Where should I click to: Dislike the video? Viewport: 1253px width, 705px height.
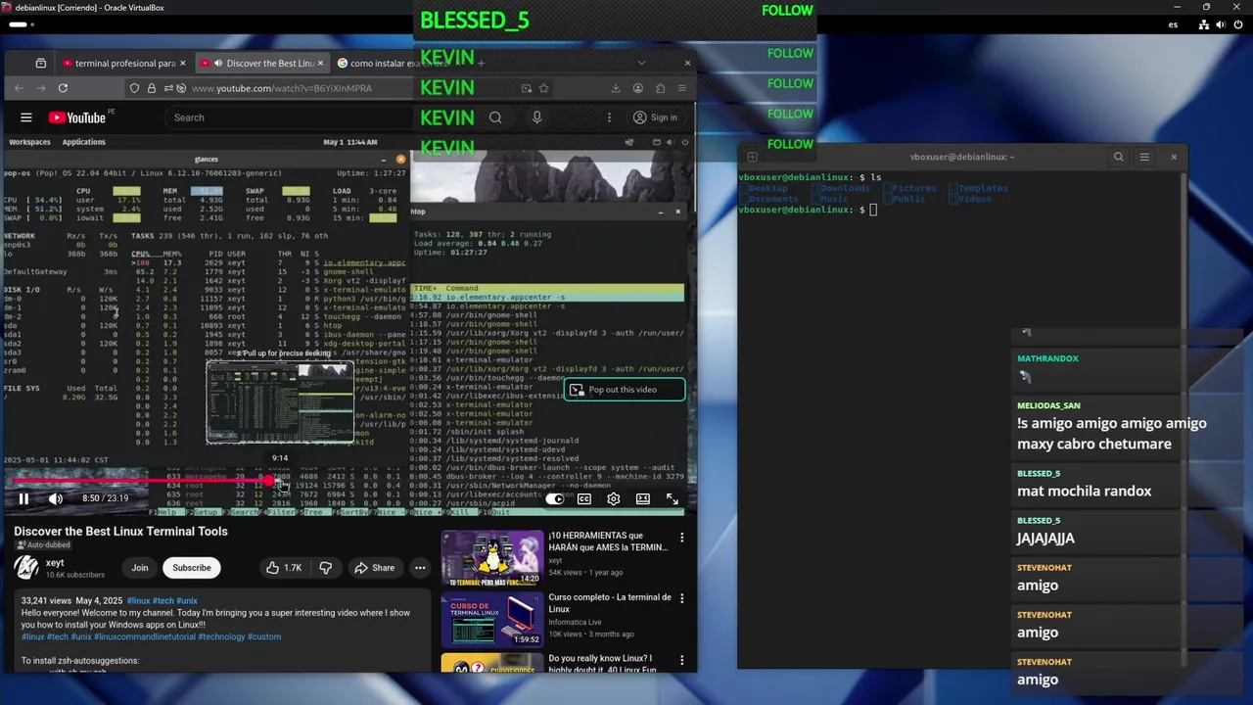326,568
